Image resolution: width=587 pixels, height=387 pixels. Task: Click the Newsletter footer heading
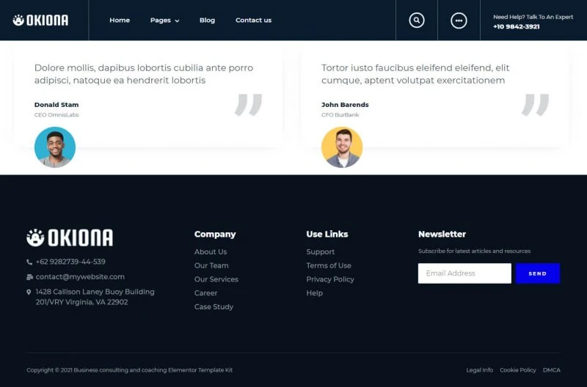pos(442,234)
